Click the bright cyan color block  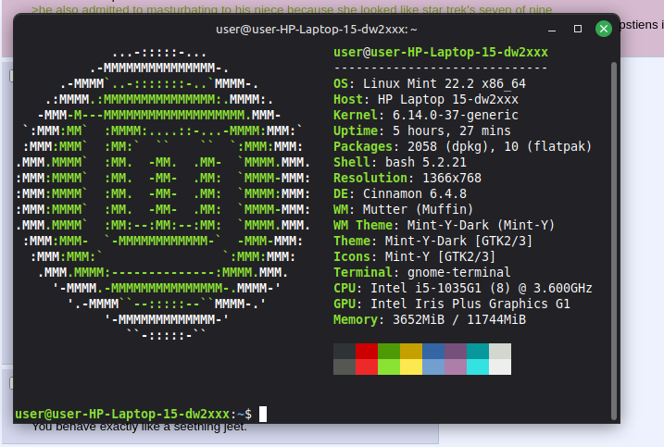pos(477,366)
